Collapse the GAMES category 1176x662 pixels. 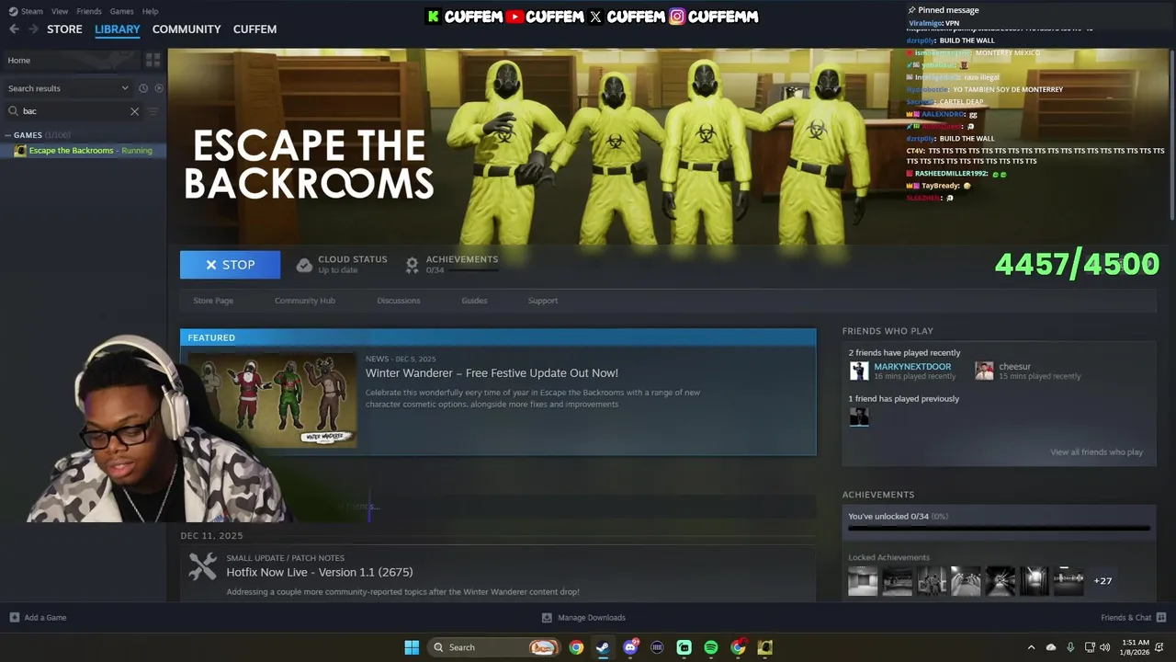pos(8,135)
